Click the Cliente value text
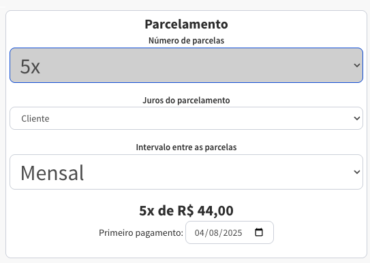 (35, 118)
